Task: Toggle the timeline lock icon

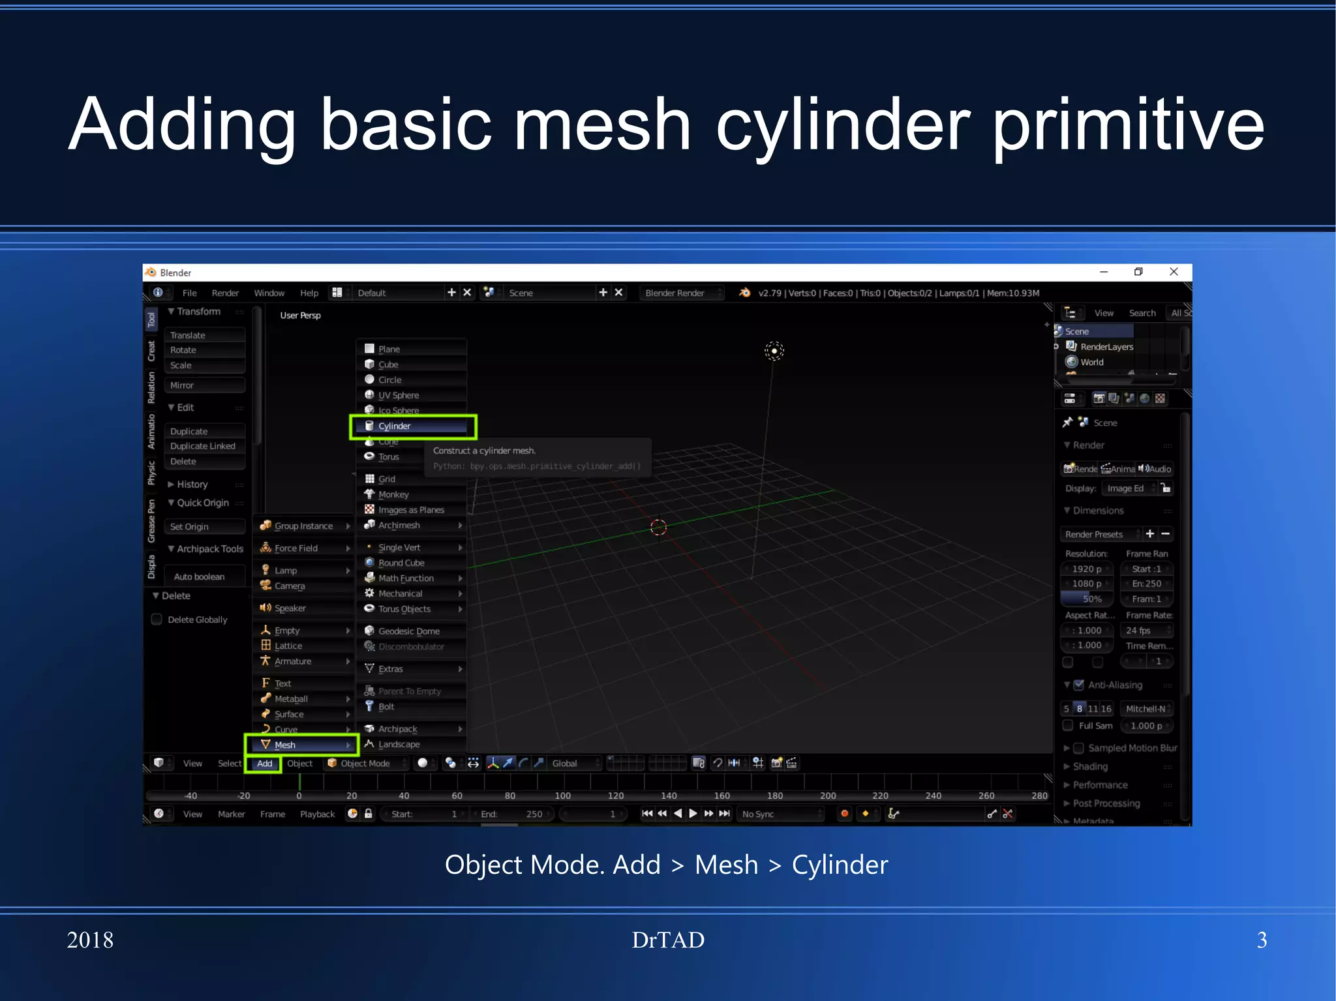Action: click(369, 813)
